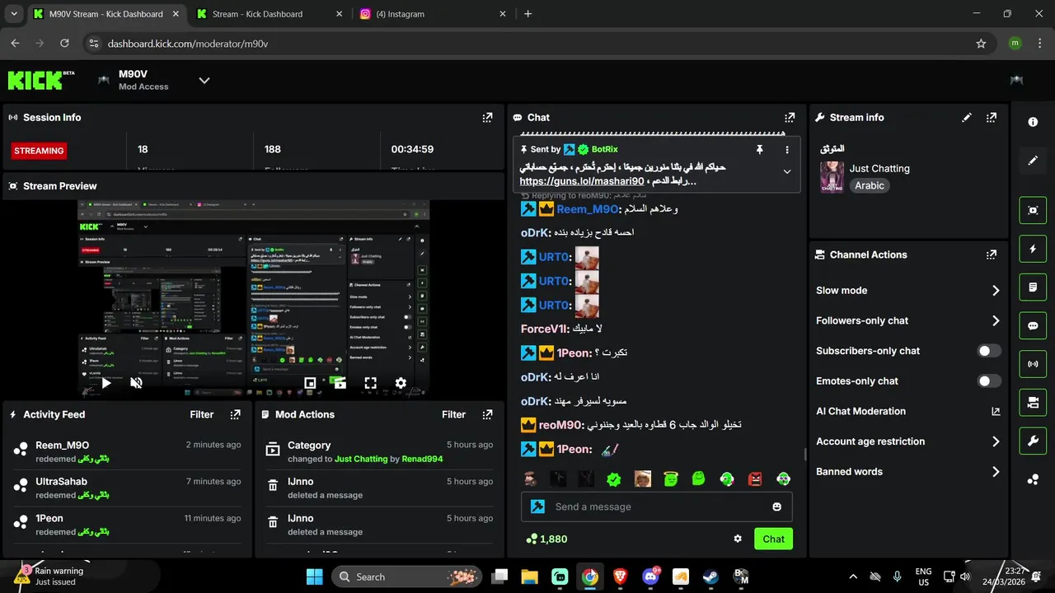Viewport: 1055px width, 593px height.
Task: Open pinned guns.lol/mashari90 link
Action: click(582, 181)
